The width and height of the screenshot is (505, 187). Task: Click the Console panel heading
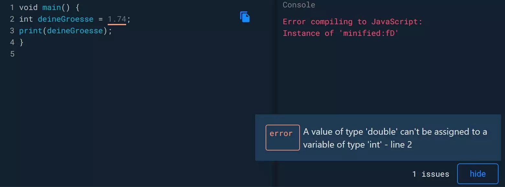coord(299,5)
